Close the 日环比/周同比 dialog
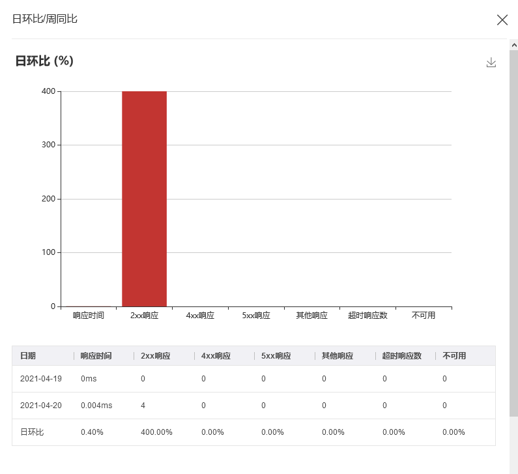 pyautogui.click(x=502, y=20)
